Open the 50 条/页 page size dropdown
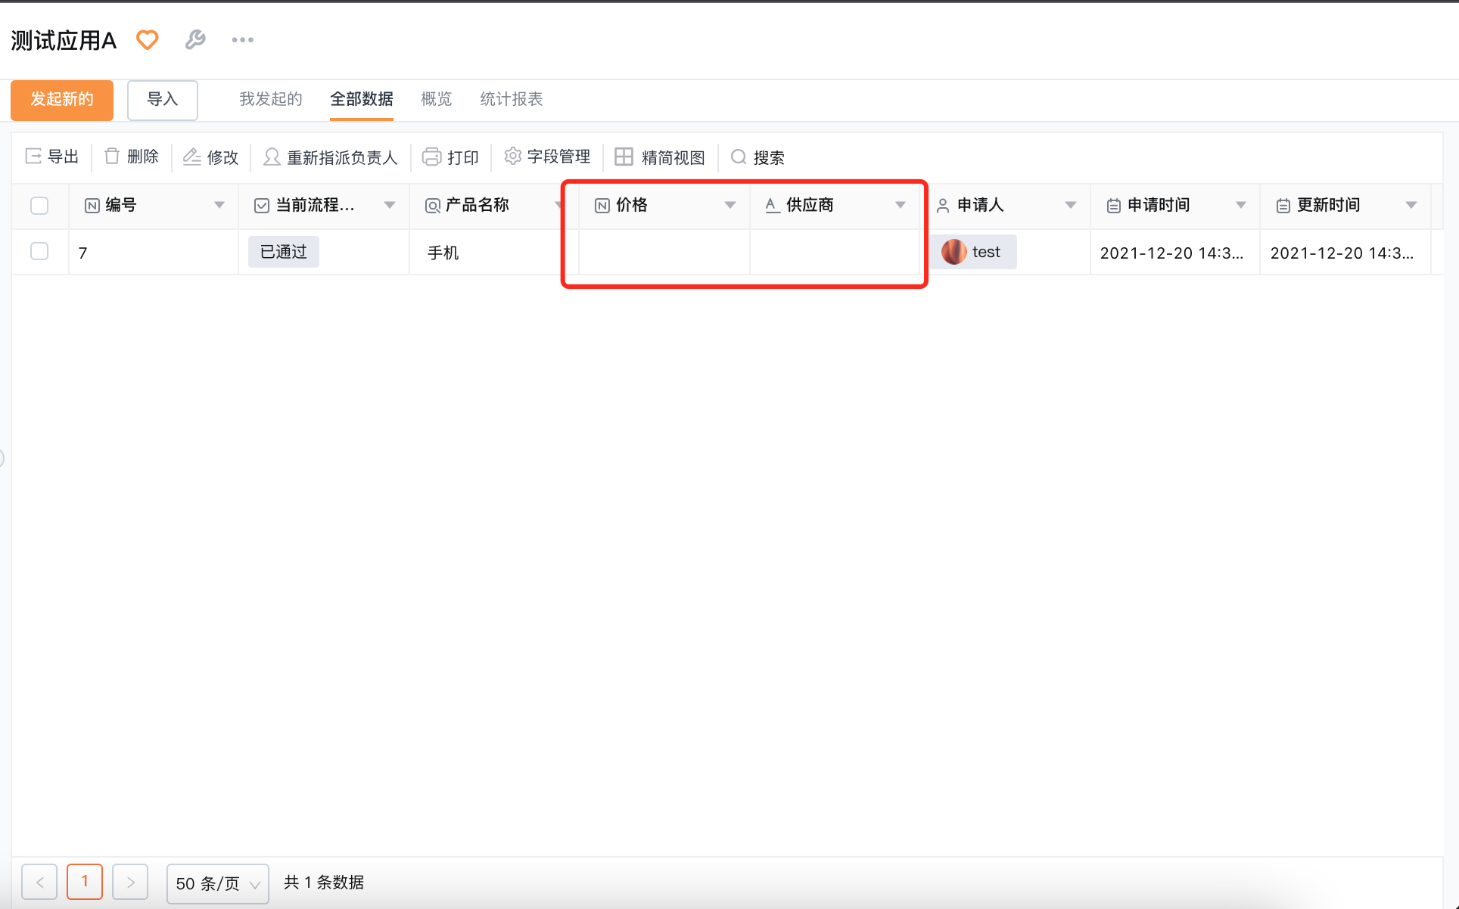 pos(218,883)
